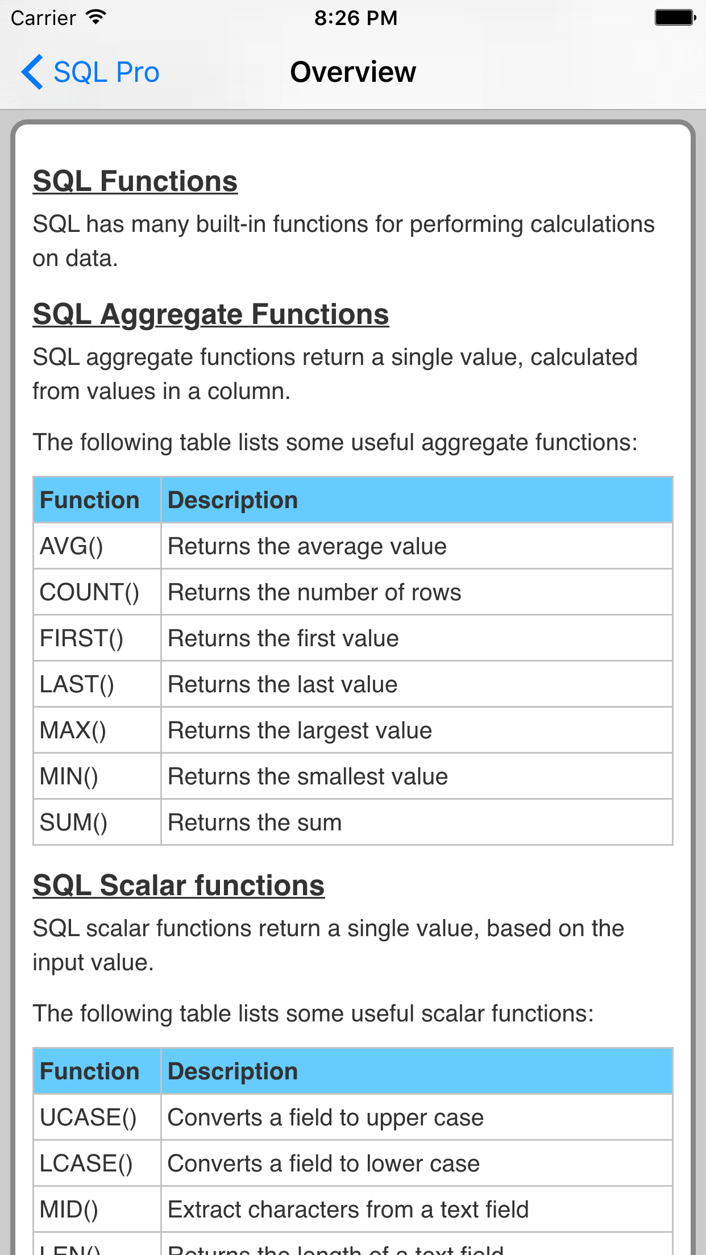Image resolution: width=706 pixels, height=1255 pixels.
Task: Select the MIN() function cell
Action: tap(69, 776)
